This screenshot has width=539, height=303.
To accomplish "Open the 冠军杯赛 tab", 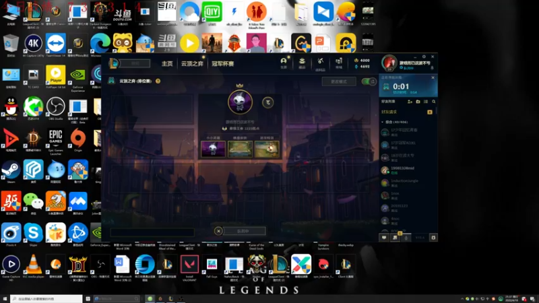I will point(223,63).
